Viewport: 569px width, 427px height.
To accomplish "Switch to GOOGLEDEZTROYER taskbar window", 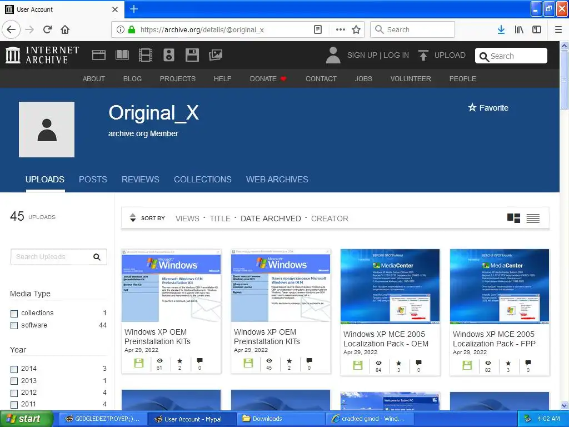I will click(x=103, y=419).
